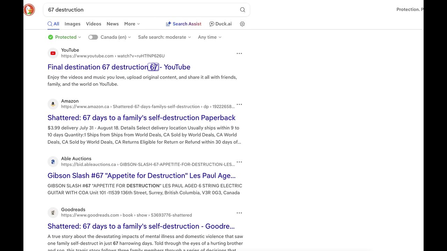The width and height of the screenshot is (447, 251).
Task: Click the DuckDuckGo logo icon
Action: 29,10
